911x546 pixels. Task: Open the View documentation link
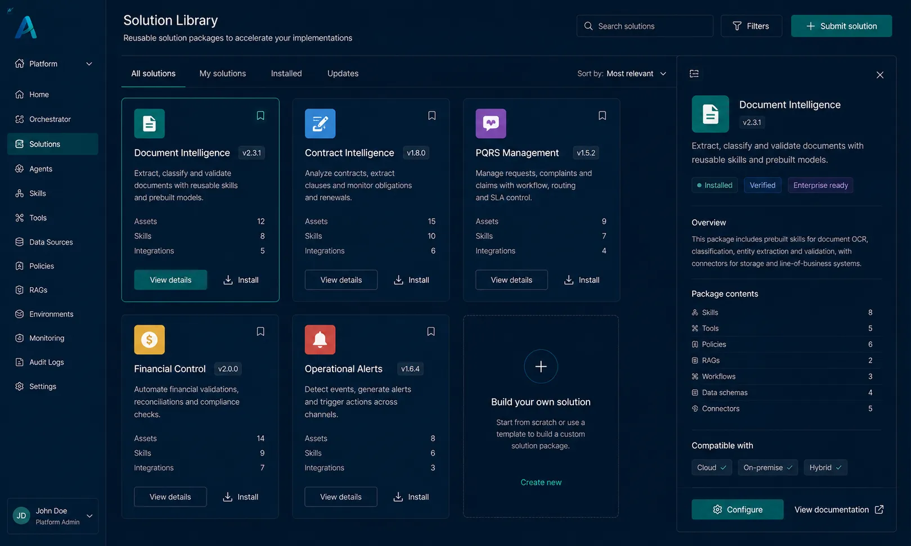(839, 509)
